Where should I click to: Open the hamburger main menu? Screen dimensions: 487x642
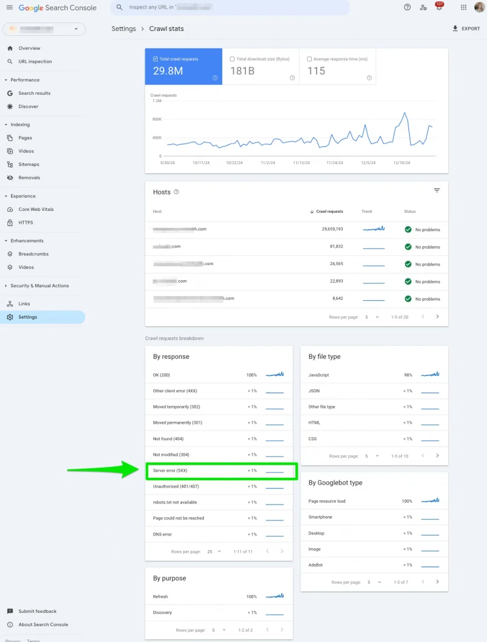(9, 7)
